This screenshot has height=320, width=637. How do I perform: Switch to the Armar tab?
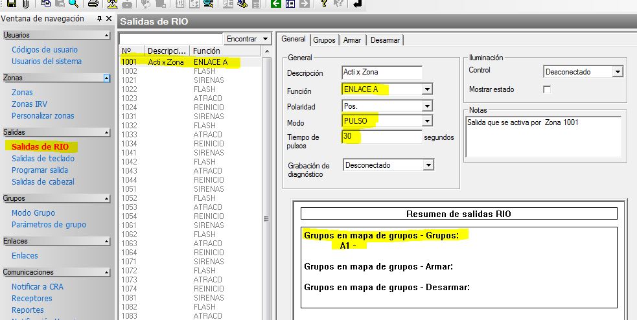click(x=352, y=40)
